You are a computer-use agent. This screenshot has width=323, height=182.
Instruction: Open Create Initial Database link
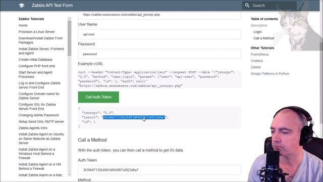[35, 60]
